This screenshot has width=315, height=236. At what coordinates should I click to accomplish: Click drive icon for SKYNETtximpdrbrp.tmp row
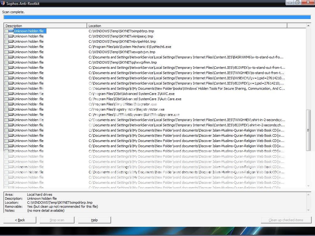[x=11, y=31]
